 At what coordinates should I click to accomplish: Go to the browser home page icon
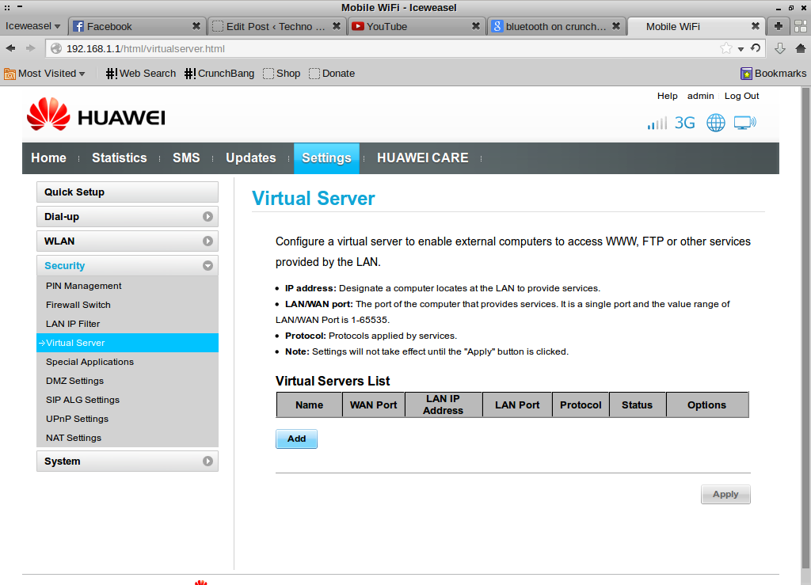pyautogui.click(x=800, y=48)
